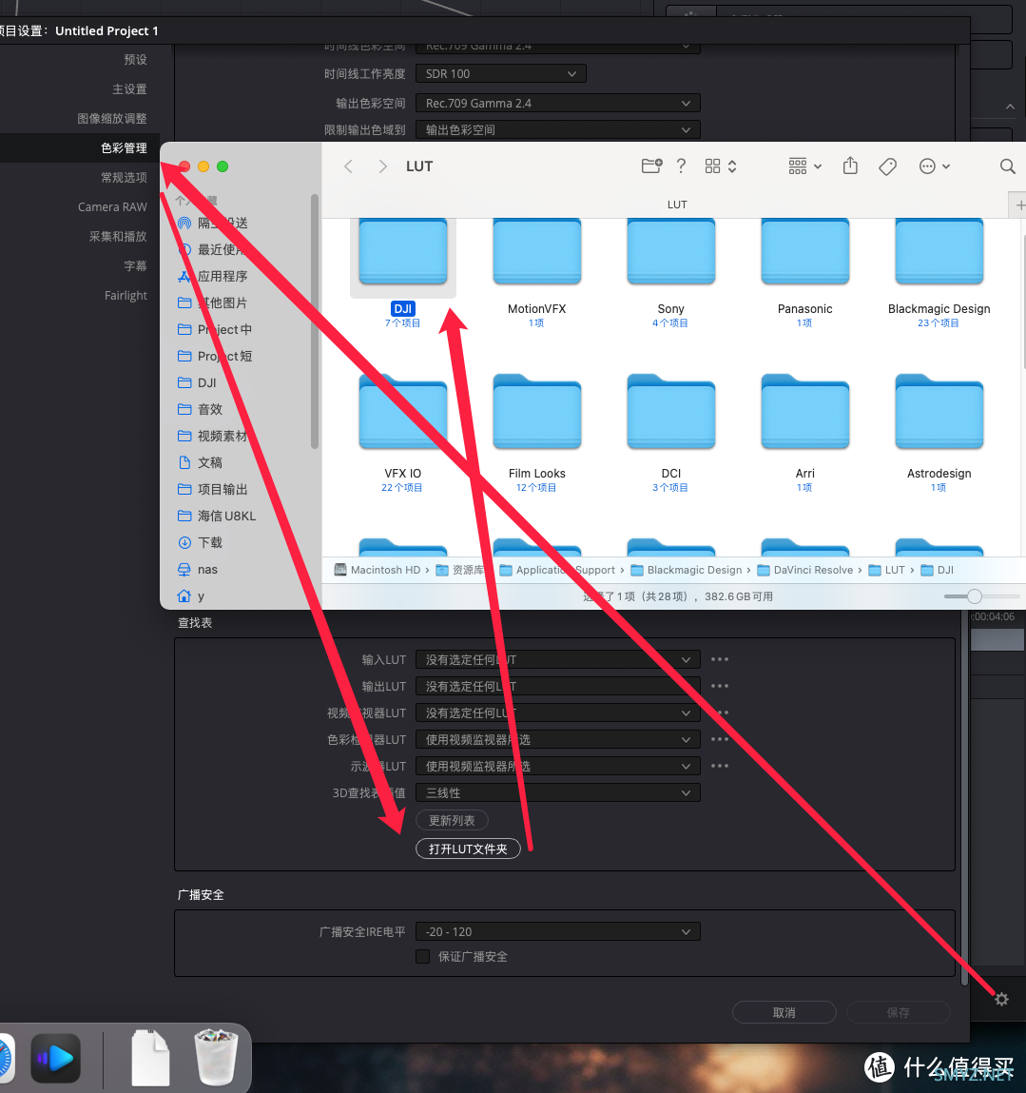Create a new folder in Finder toolbar

[651, 166]
